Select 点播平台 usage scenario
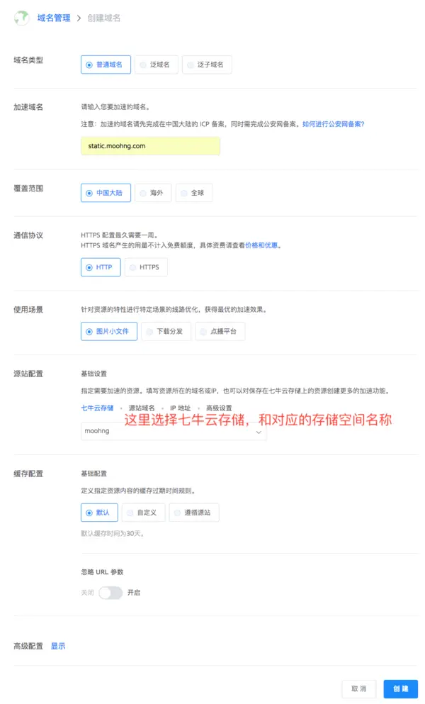Viewport: 425px width, 704px height. 220,331
